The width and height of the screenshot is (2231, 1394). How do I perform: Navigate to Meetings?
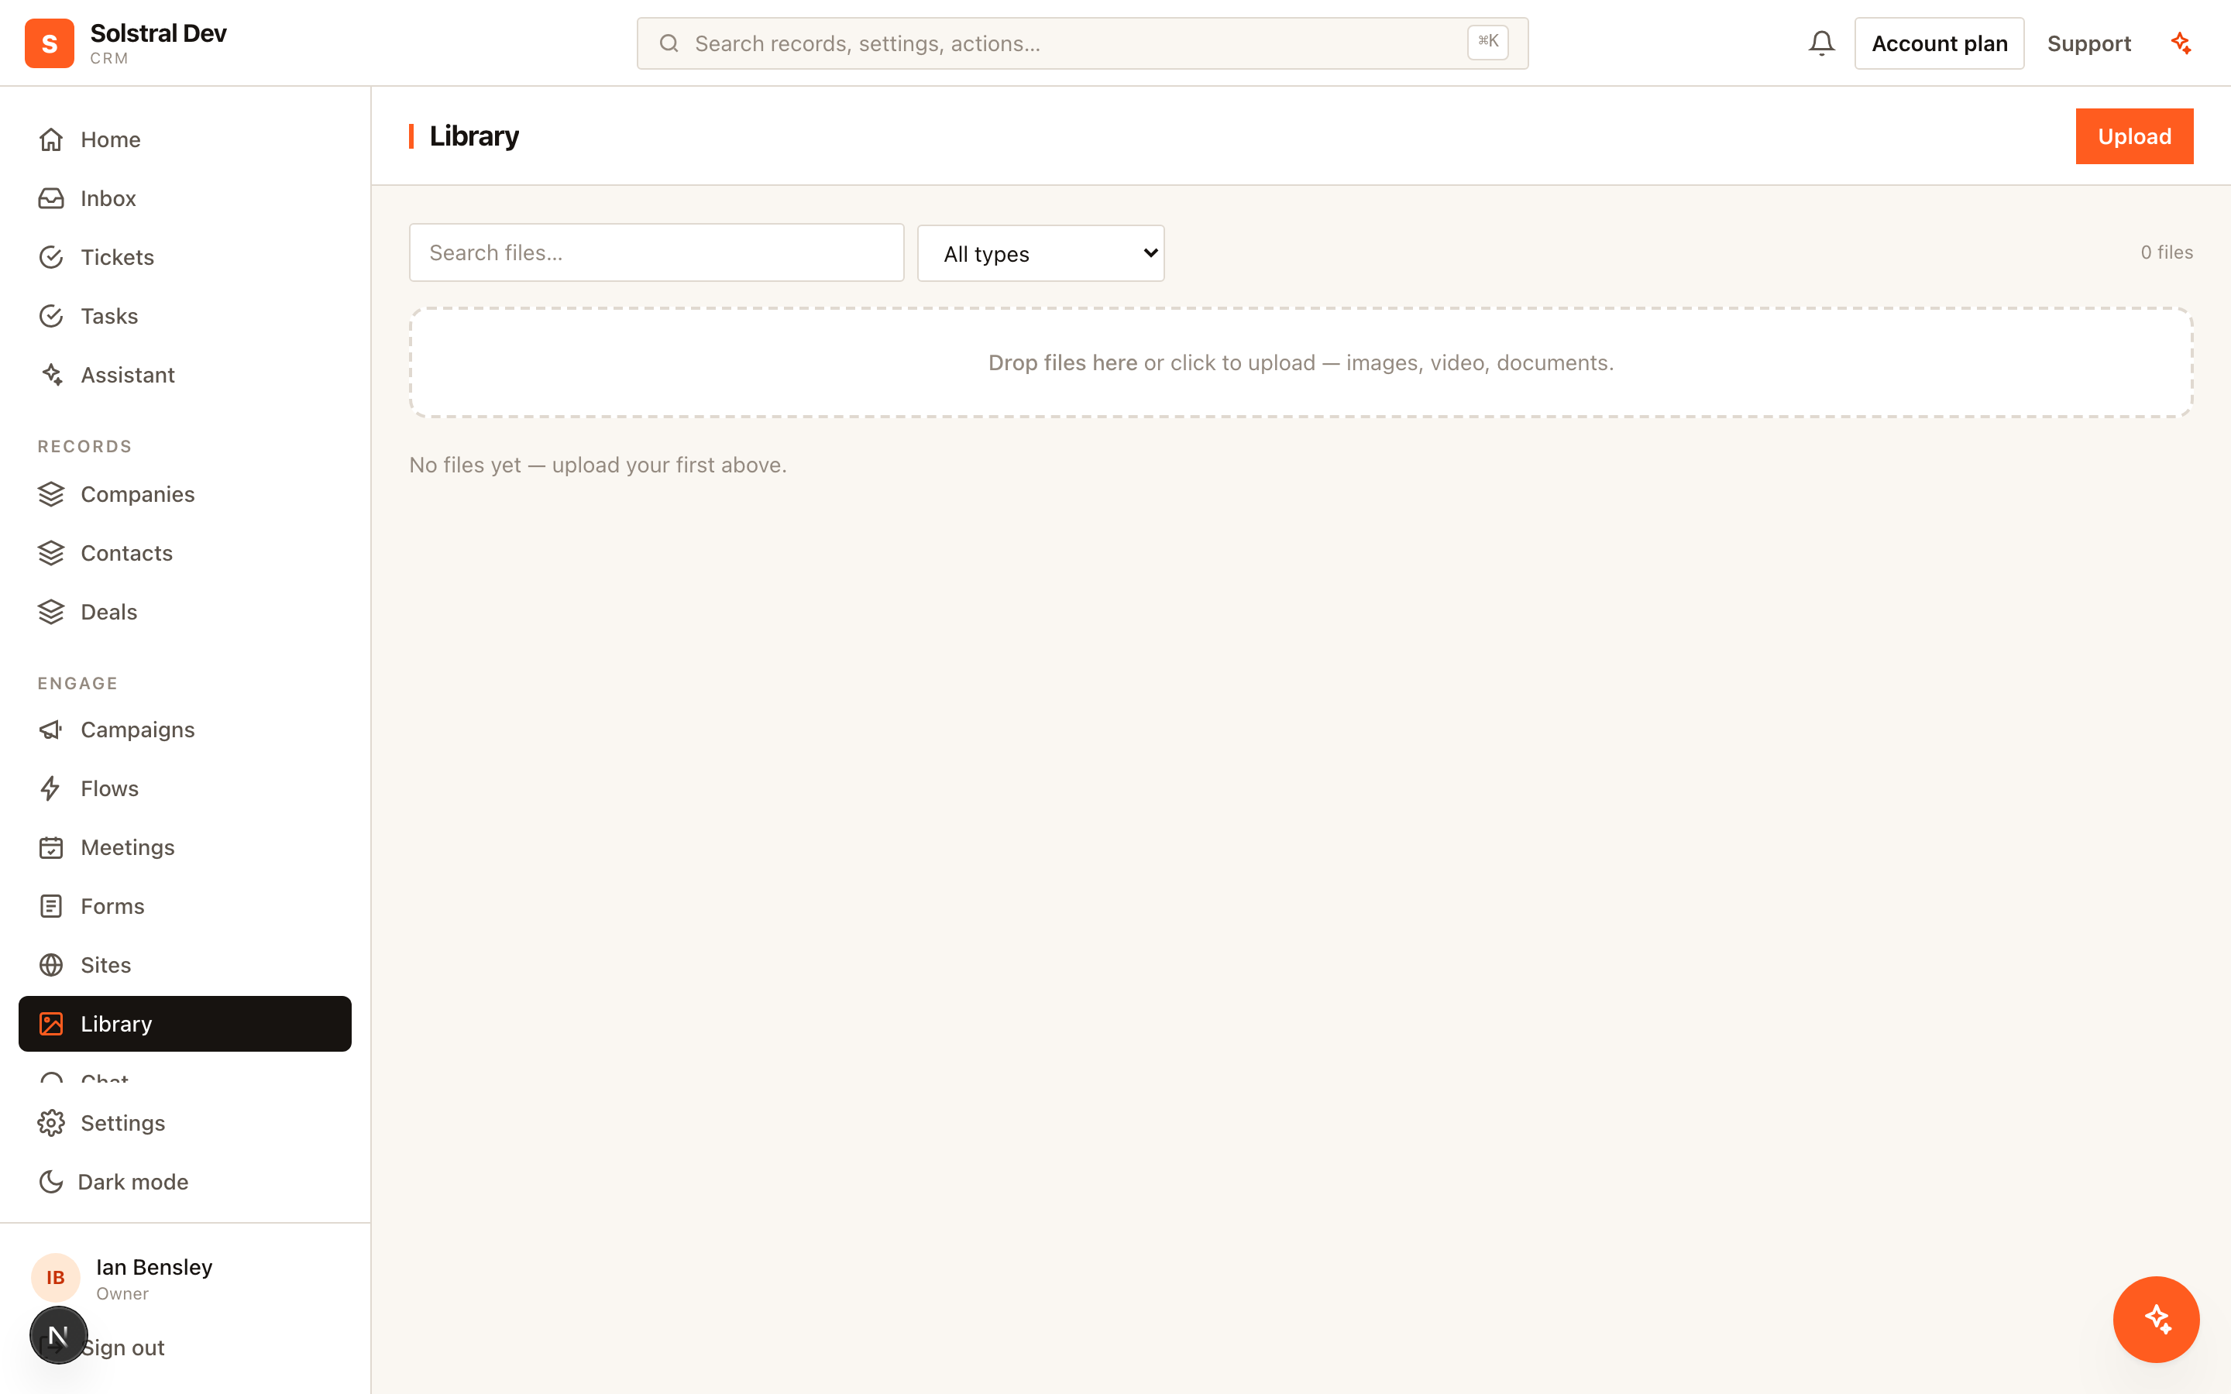coord(185,847)
